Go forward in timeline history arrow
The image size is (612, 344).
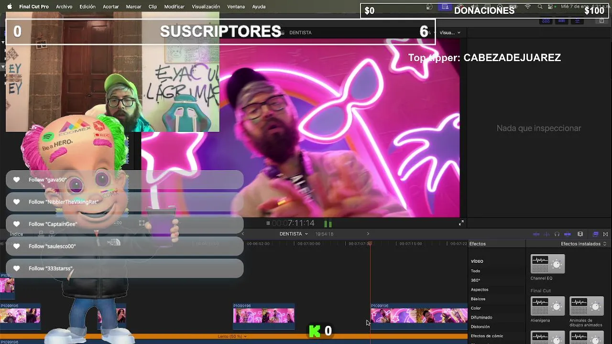(x=368, y=234)
